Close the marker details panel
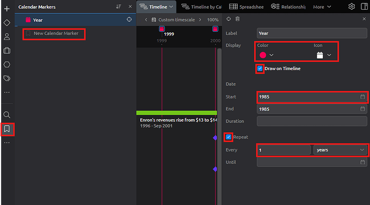Image resolution: width=370 pixels, height=205 pixels. click(364, 19)
